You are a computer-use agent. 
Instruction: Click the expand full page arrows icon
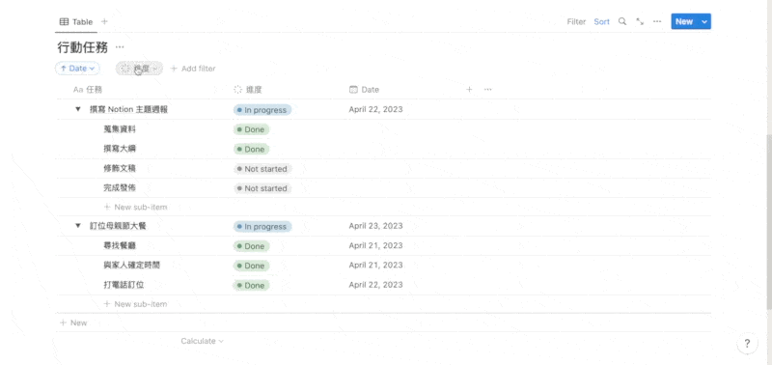point(640,21)
